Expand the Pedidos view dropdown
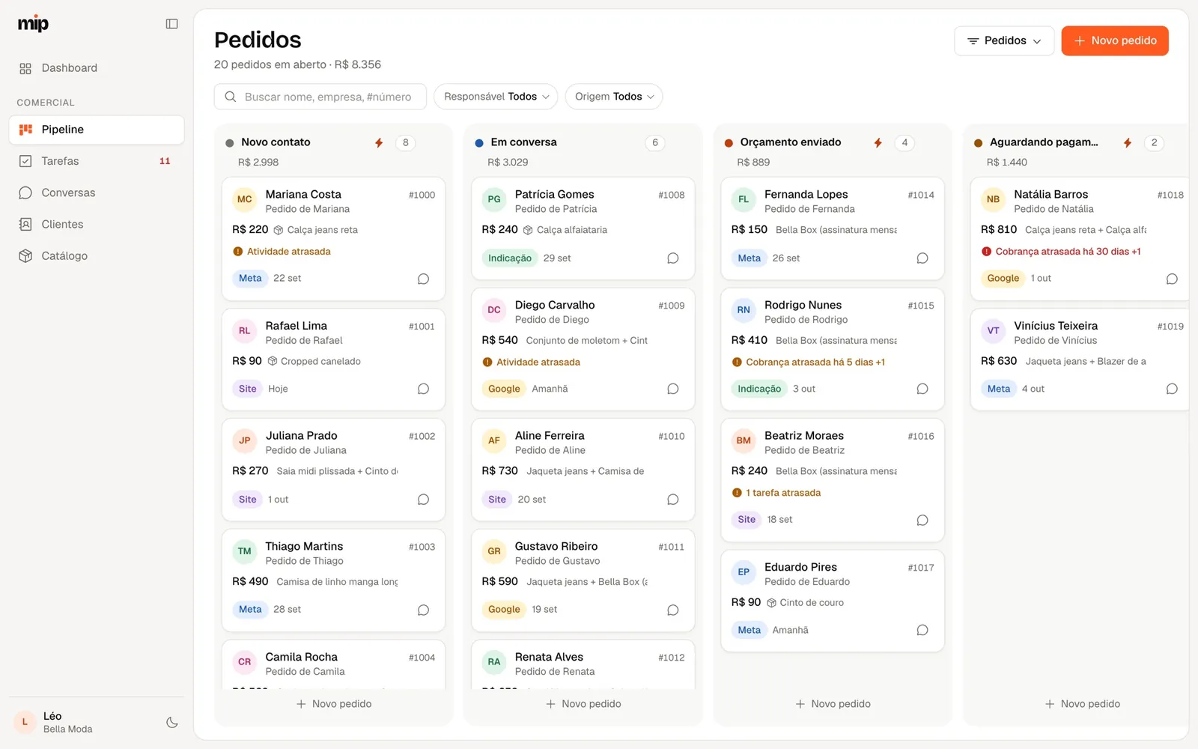 [x=1004, y=40]
